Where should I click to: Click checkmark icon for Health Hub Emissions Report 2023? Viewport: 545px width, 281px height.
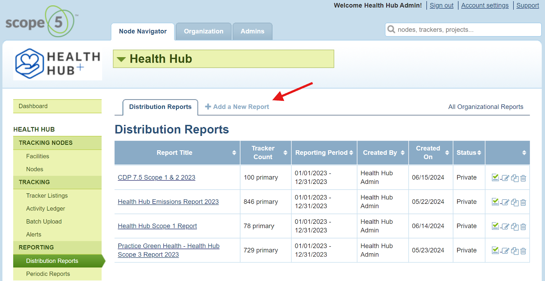(x=496, y=202)
